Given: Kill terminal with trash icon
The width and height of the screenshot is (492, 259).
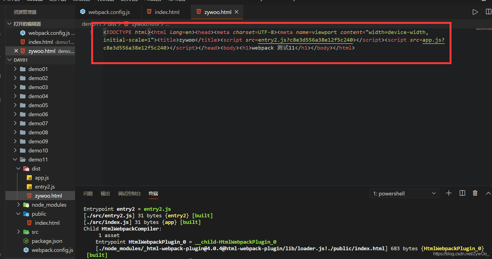Looking at the screenshot, I should [x=475, y=193].
